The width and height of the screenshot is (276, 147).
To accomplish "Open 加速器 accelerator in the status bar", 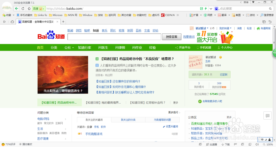I will (x=212, y=144).
